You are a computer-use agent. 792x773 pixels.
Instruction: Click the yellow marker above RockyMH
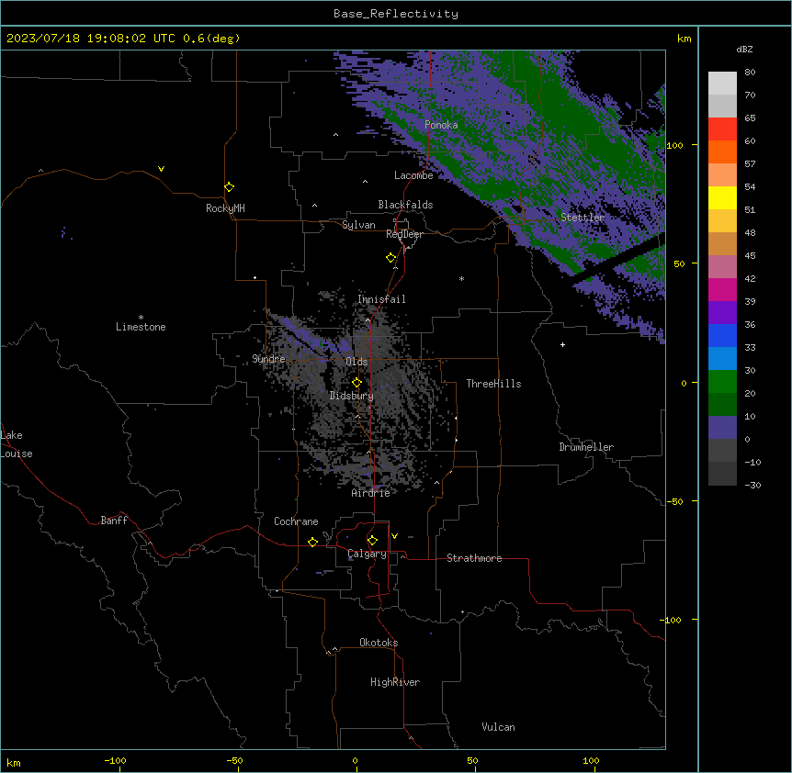click(x=229, y=186)
